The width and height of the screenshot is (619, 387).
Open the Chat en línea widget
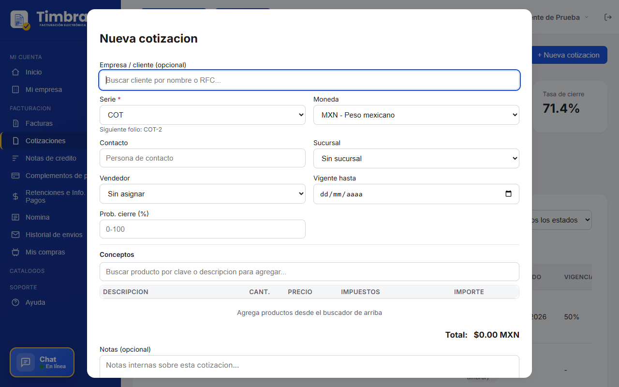click(x=42, y=362)
